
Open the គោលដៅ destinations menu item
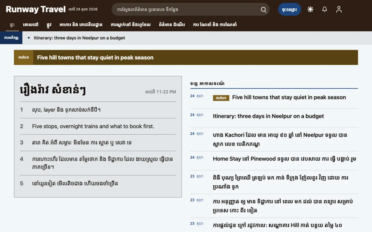click(x=31, y=25)
